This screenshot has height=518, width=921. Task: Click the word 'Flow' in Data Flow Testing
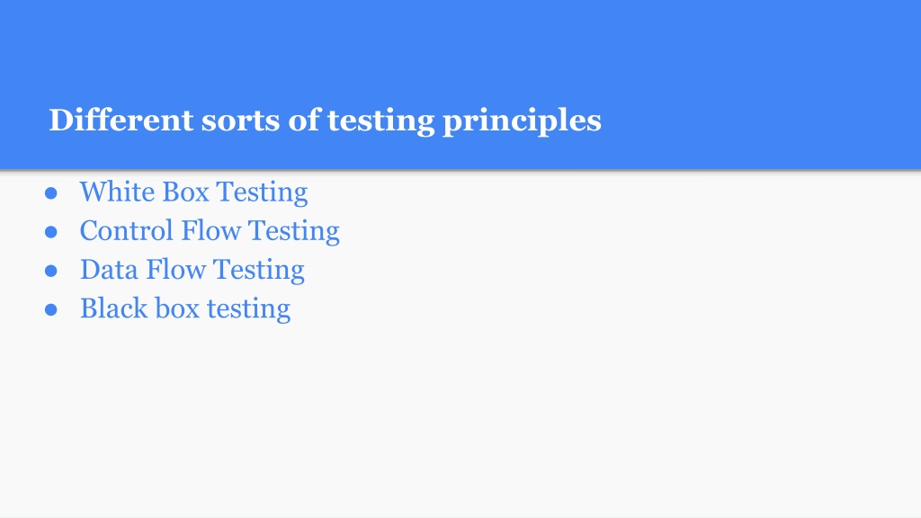(x=175, y=269)
